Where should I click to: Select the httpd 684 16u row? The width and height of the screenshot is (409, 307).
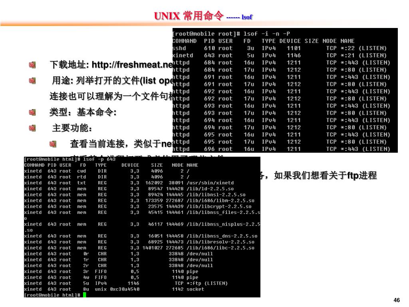[x=281, y=63]
